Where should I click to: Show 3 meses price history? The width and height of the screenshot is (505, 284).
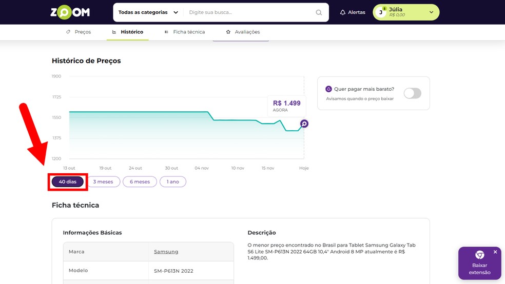tap(103, 181)
